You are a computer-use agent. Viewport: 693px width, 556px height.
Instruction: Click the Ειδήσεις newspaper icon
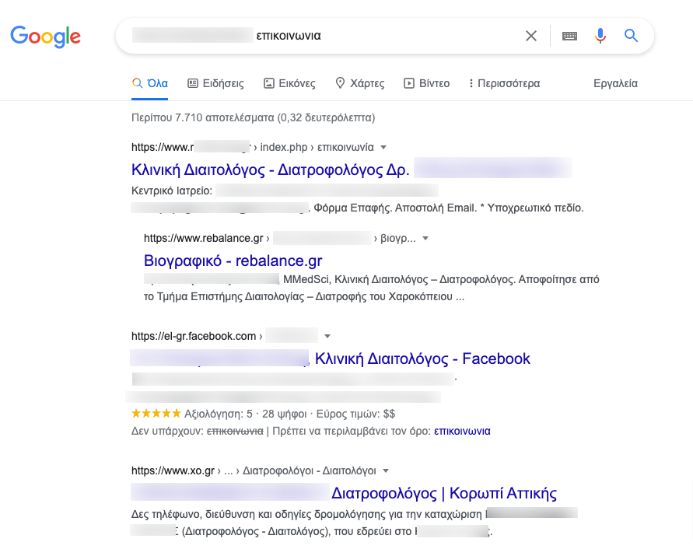point(193,83)
